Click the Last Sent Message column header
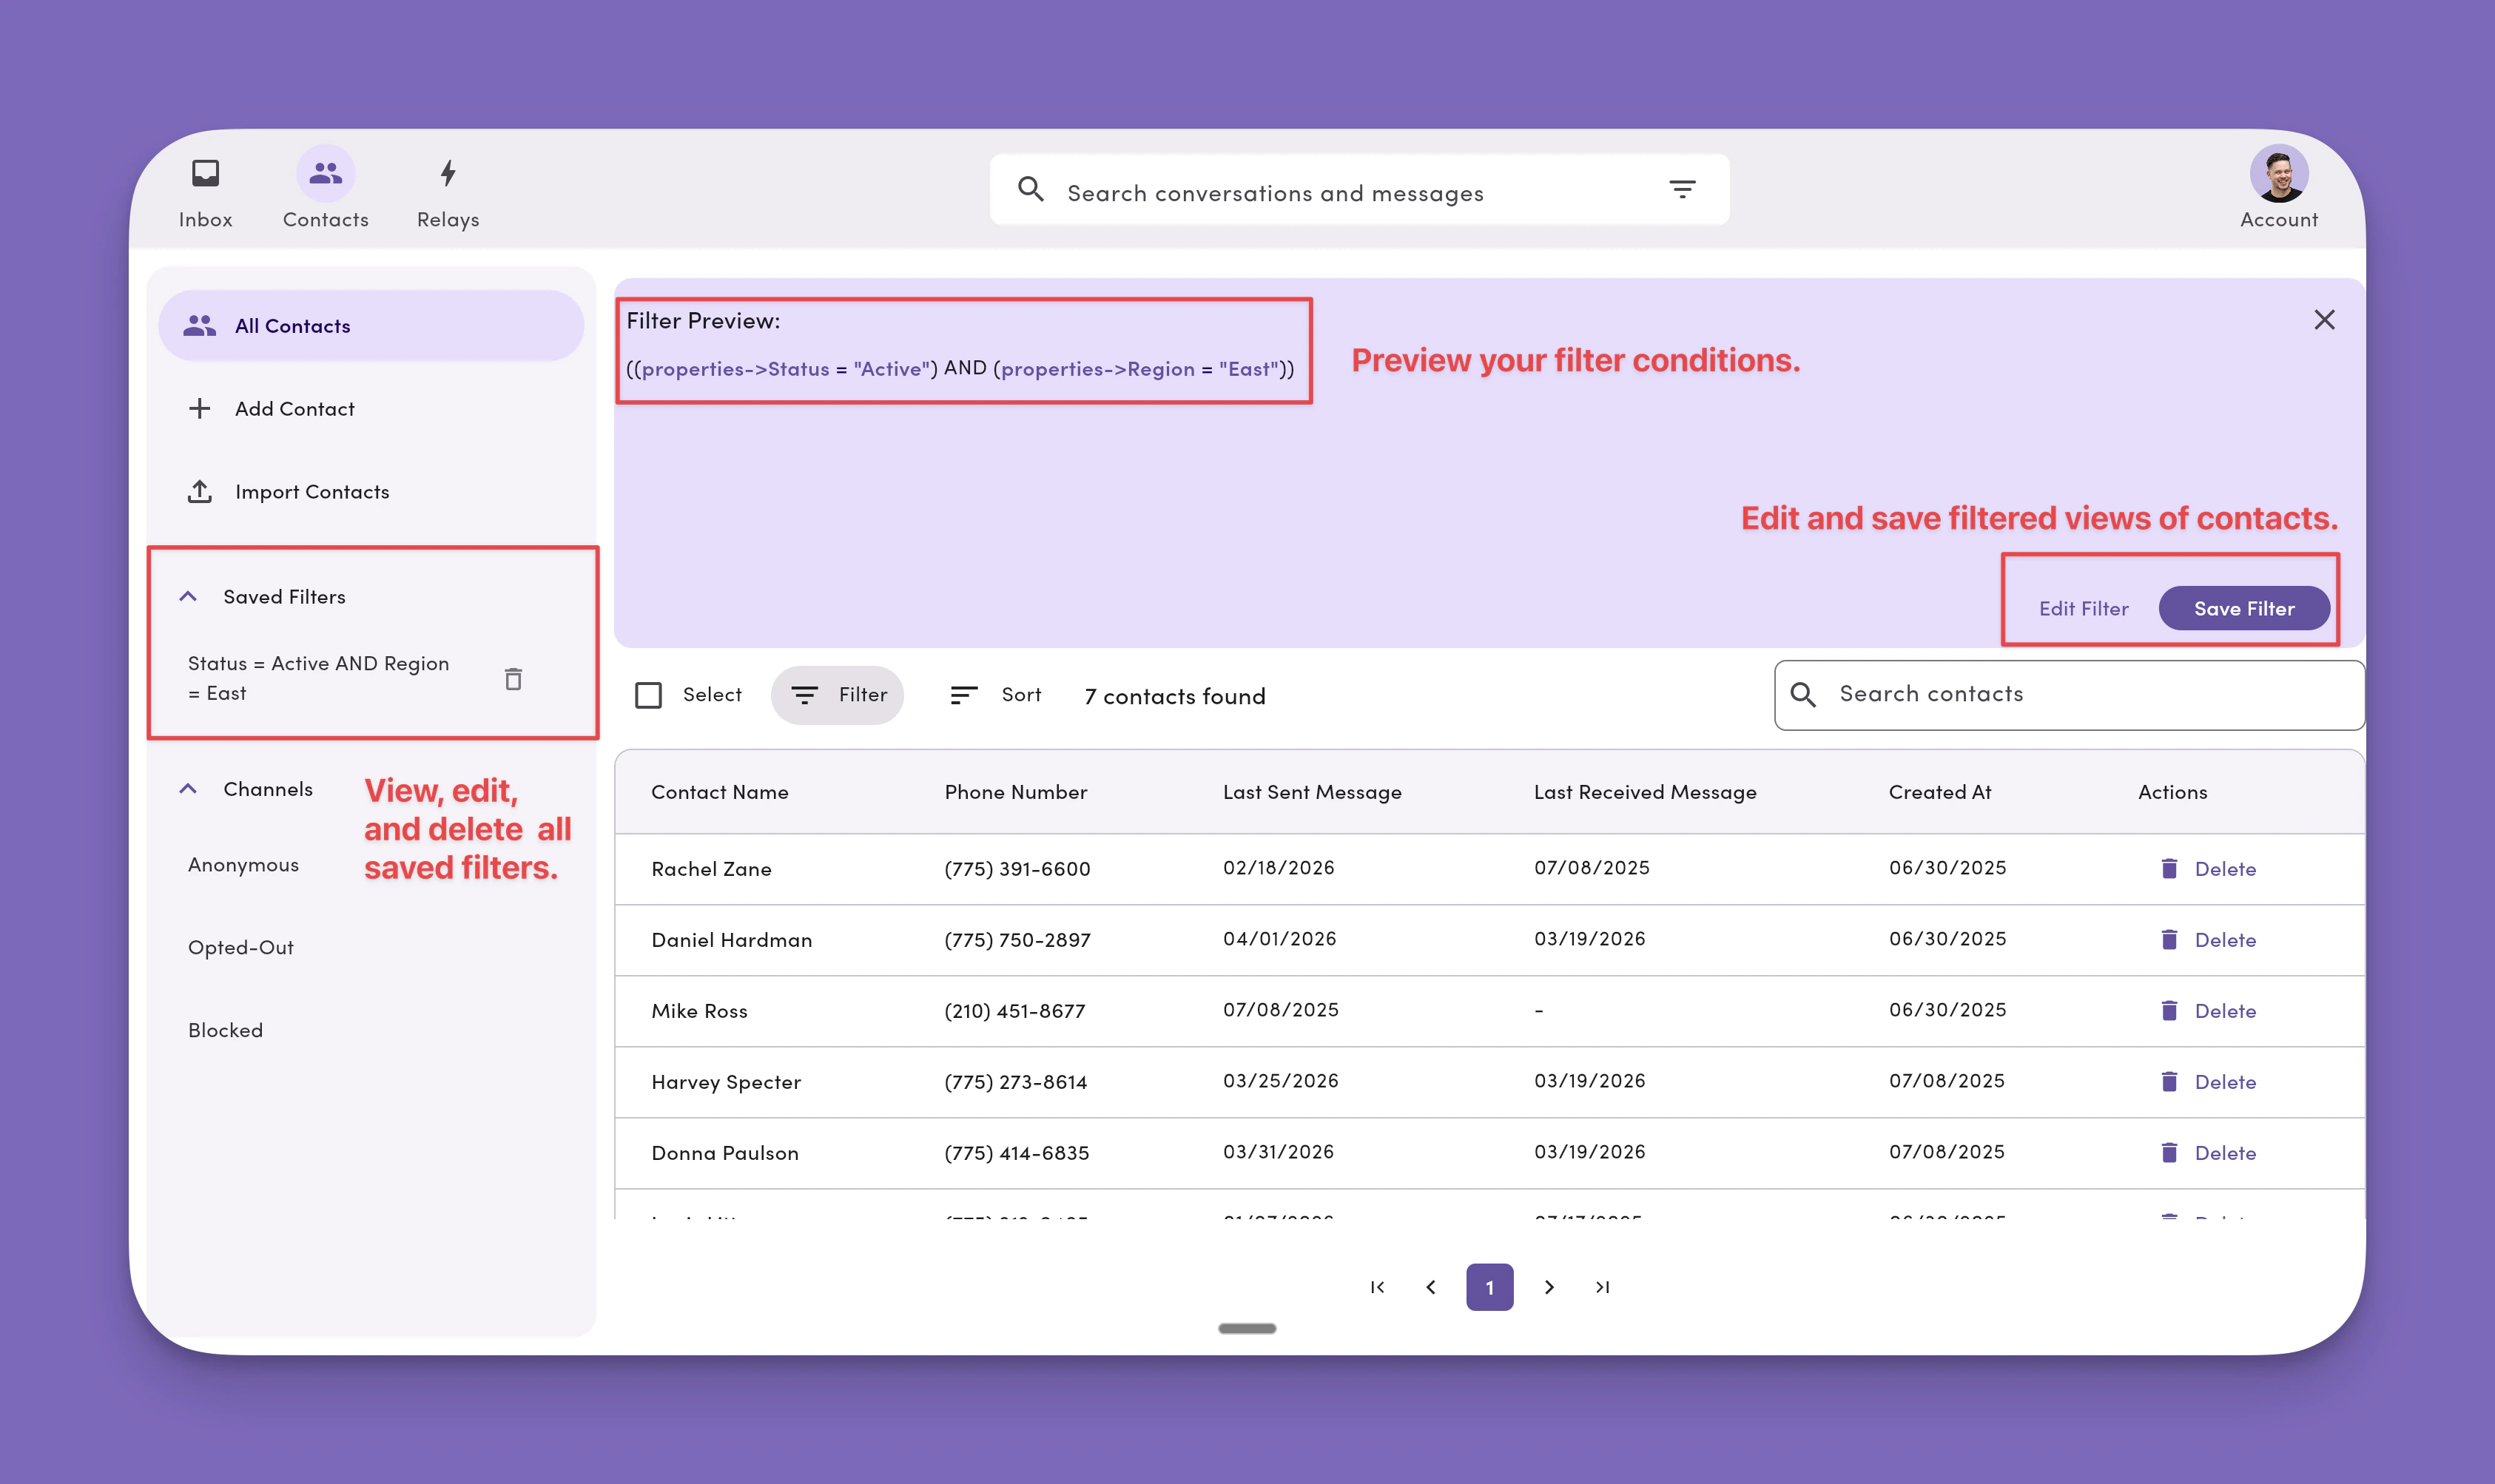 pyautogui.click(x=1312, y=792)
